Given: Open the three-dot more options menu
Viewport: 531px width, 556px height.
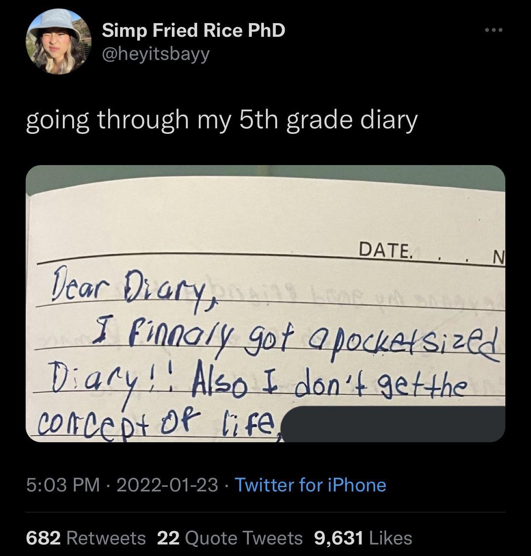Looking at the screenshot, I should click(494, 30).
